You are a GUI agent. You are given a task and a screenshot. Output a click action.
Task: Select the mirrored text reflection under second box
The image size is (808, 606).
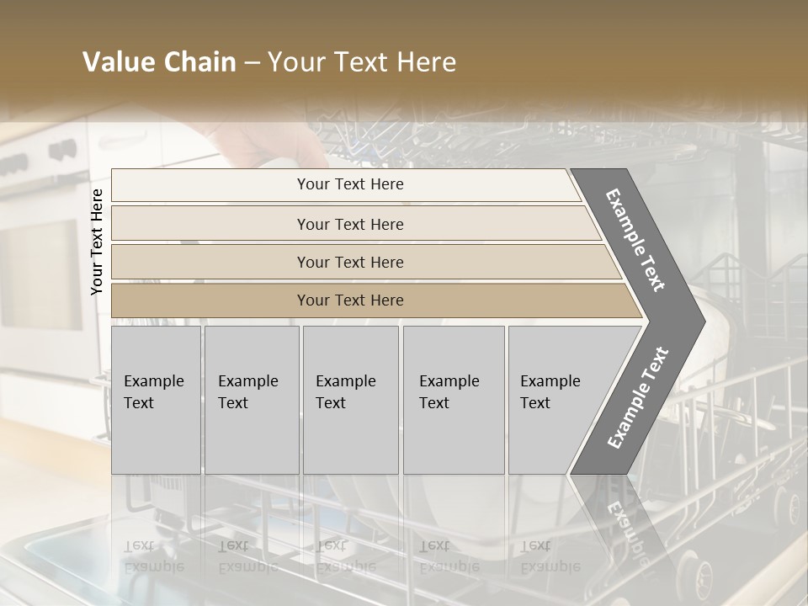tap(248, 556)
